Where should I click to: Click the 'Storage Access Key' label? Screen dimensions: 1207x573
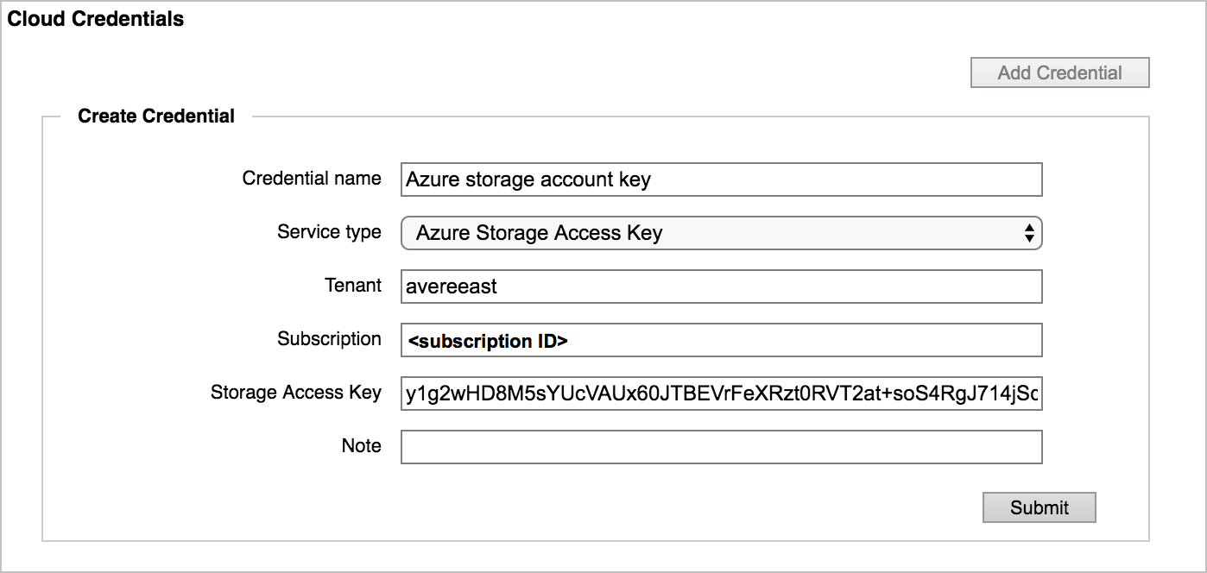pos(295,393)
